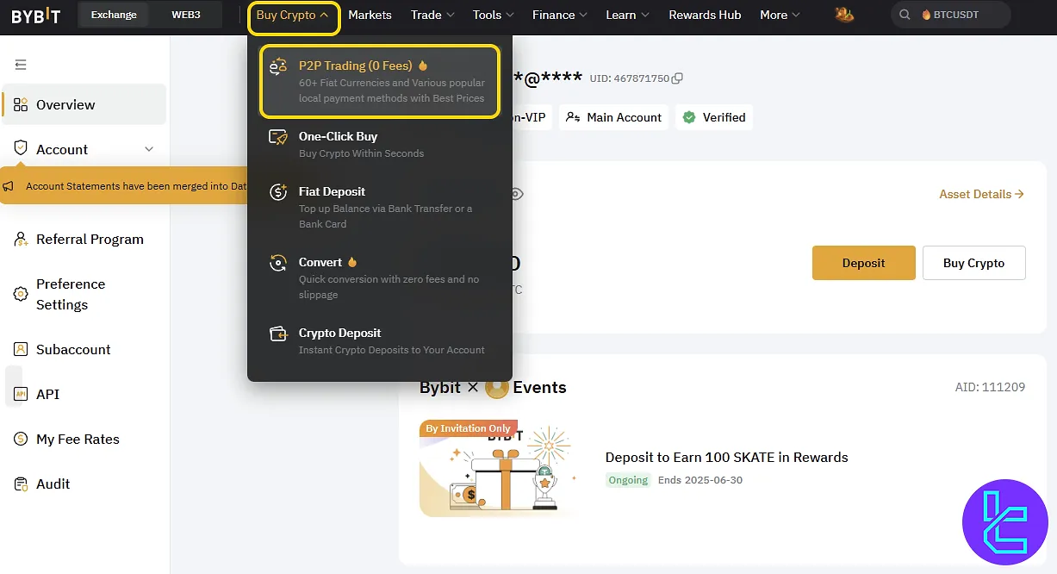Open the Asset Details link
Viewport: 1057px width, 574px height.
[981, 194]
